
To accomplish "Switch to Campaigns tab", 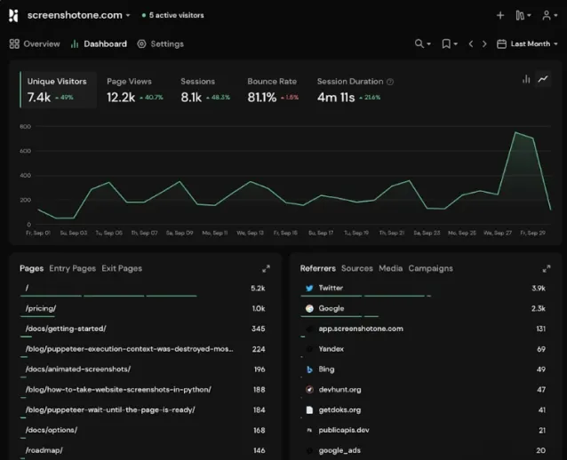I will point(430,268).
